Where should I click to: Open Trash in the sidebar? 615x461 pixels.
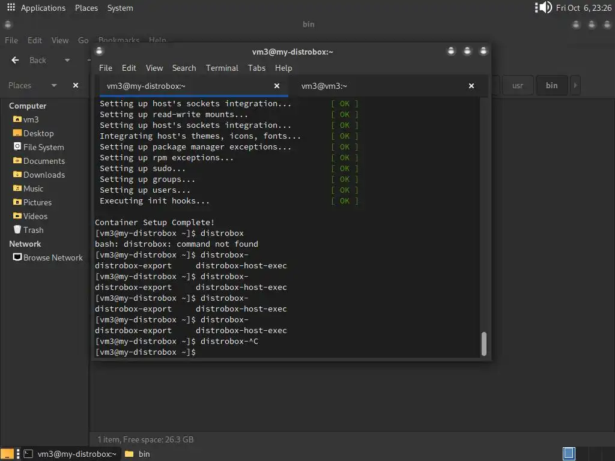(34, 230)
